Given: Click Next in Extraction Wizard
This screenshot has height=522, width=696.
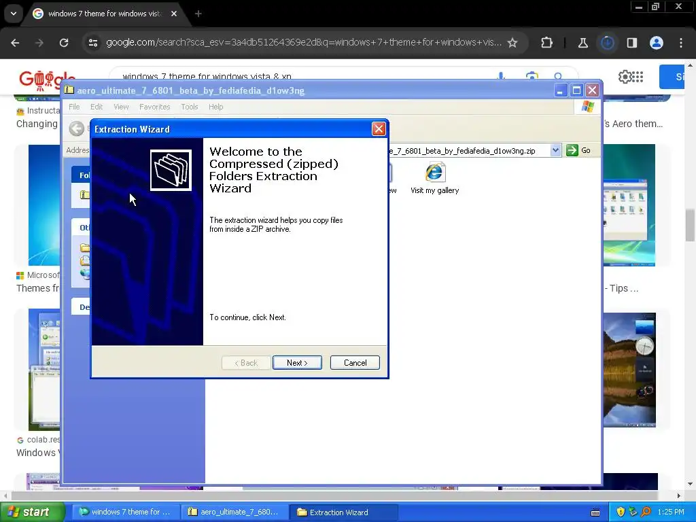Looking at the screenshot, I should click(297, 363).
